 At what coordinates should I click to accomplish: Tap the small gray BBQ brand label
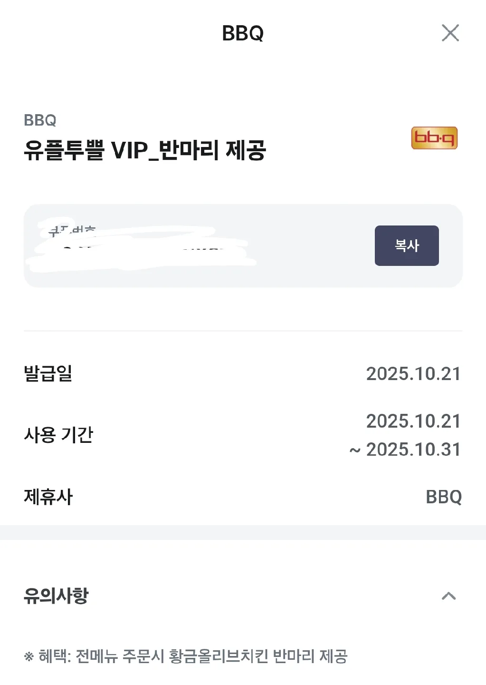point(40,120)
